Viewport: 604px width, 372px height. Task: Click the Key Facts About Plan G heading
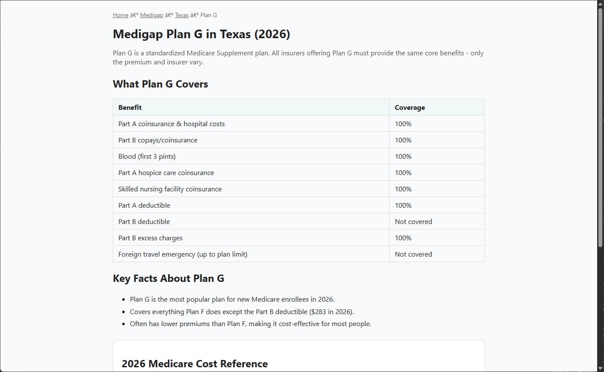tap(168, 278)
